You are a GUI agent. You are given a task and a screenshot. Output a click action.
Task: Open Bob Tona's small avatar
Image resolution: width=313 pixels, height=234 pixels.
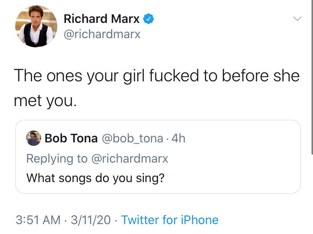(34, 138)
